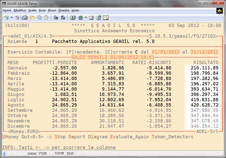Screen dimensions: 226x158
Task: Click the printer icon in toolbar
Action: (25, 18)
